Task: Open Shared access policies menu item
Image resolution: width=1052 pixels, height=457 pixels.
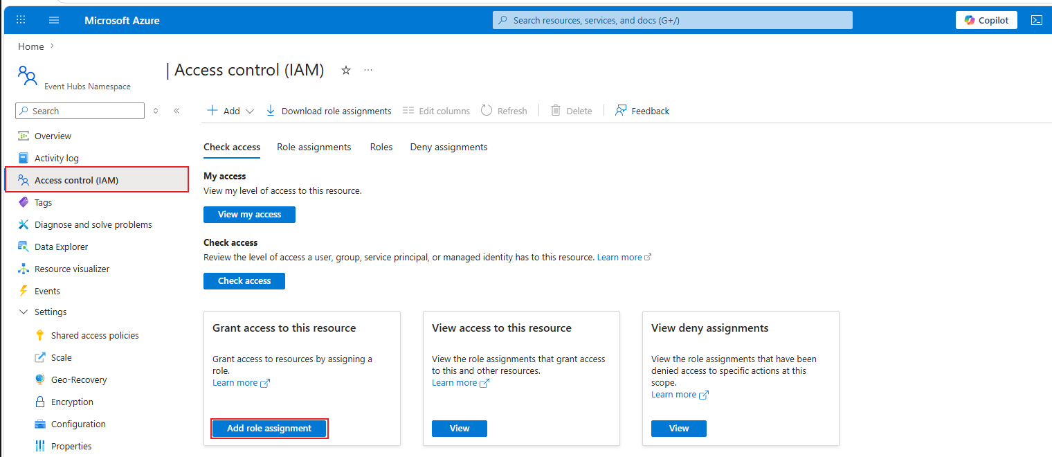Action: [x=95, y=335]
